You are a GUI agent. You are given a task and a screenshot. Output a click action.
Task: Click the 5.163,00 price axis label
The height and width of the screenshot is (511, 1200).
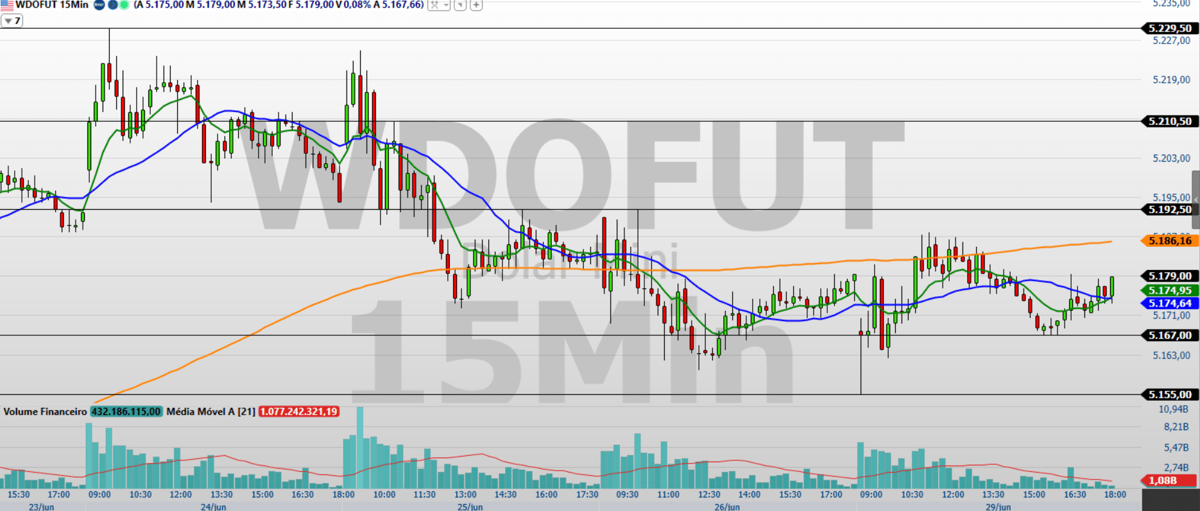click(x=1172, y=355)
